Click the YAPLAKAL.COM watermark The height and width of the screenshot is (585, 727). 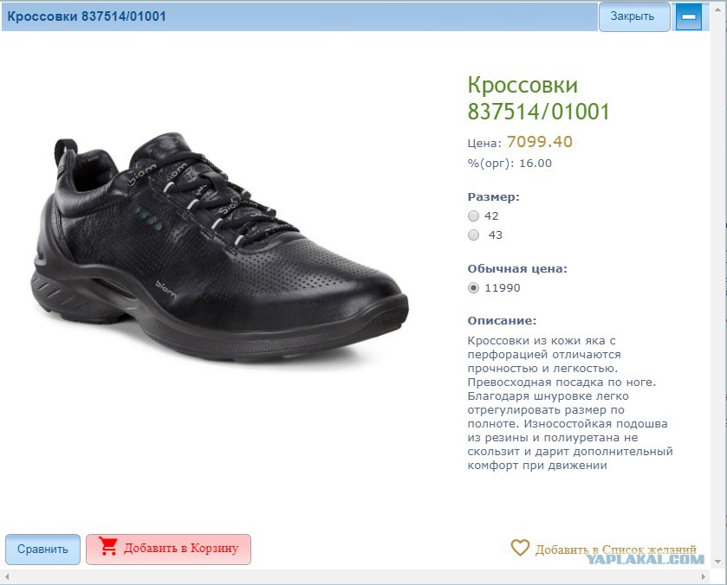(x=645, y=559)
